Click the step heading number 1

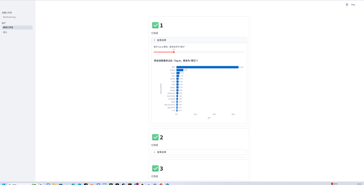pyautogui.click(x=162, y=25)
